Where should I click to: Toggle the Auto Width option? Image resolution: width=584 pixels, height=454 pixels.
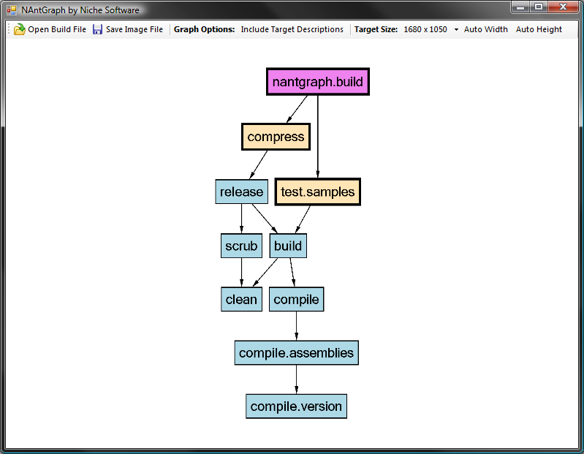click(485, 29)
